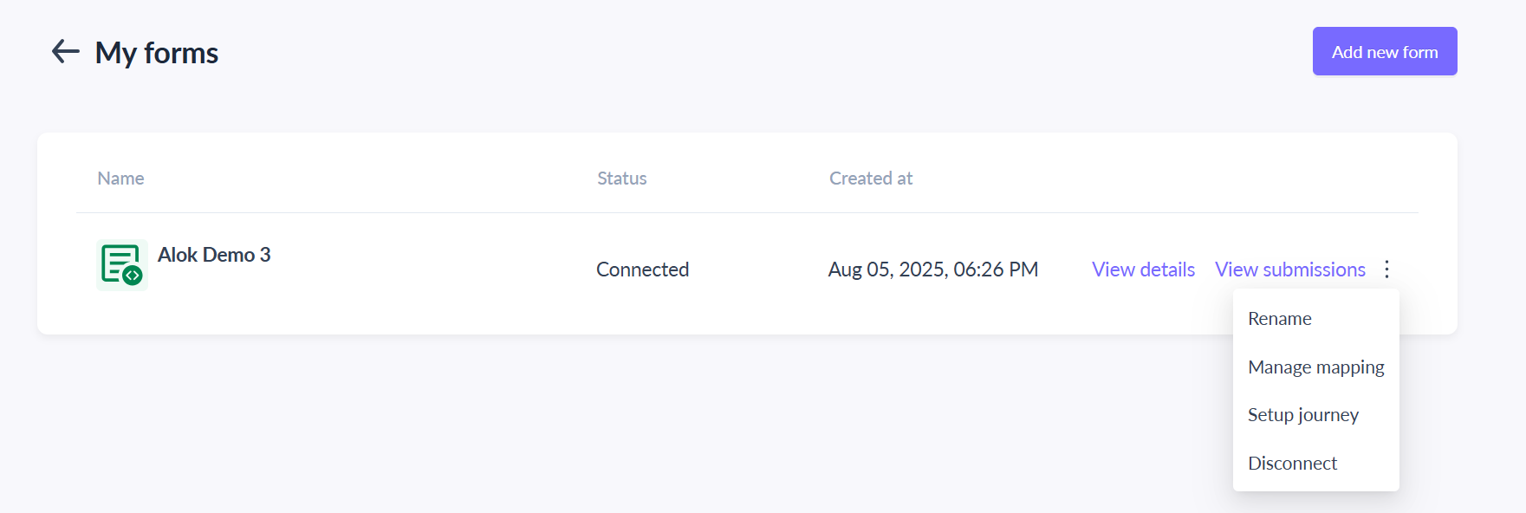The image size is (1526, 513).
Task: Click the Alok Demo 3 form name
Action: 214,255
